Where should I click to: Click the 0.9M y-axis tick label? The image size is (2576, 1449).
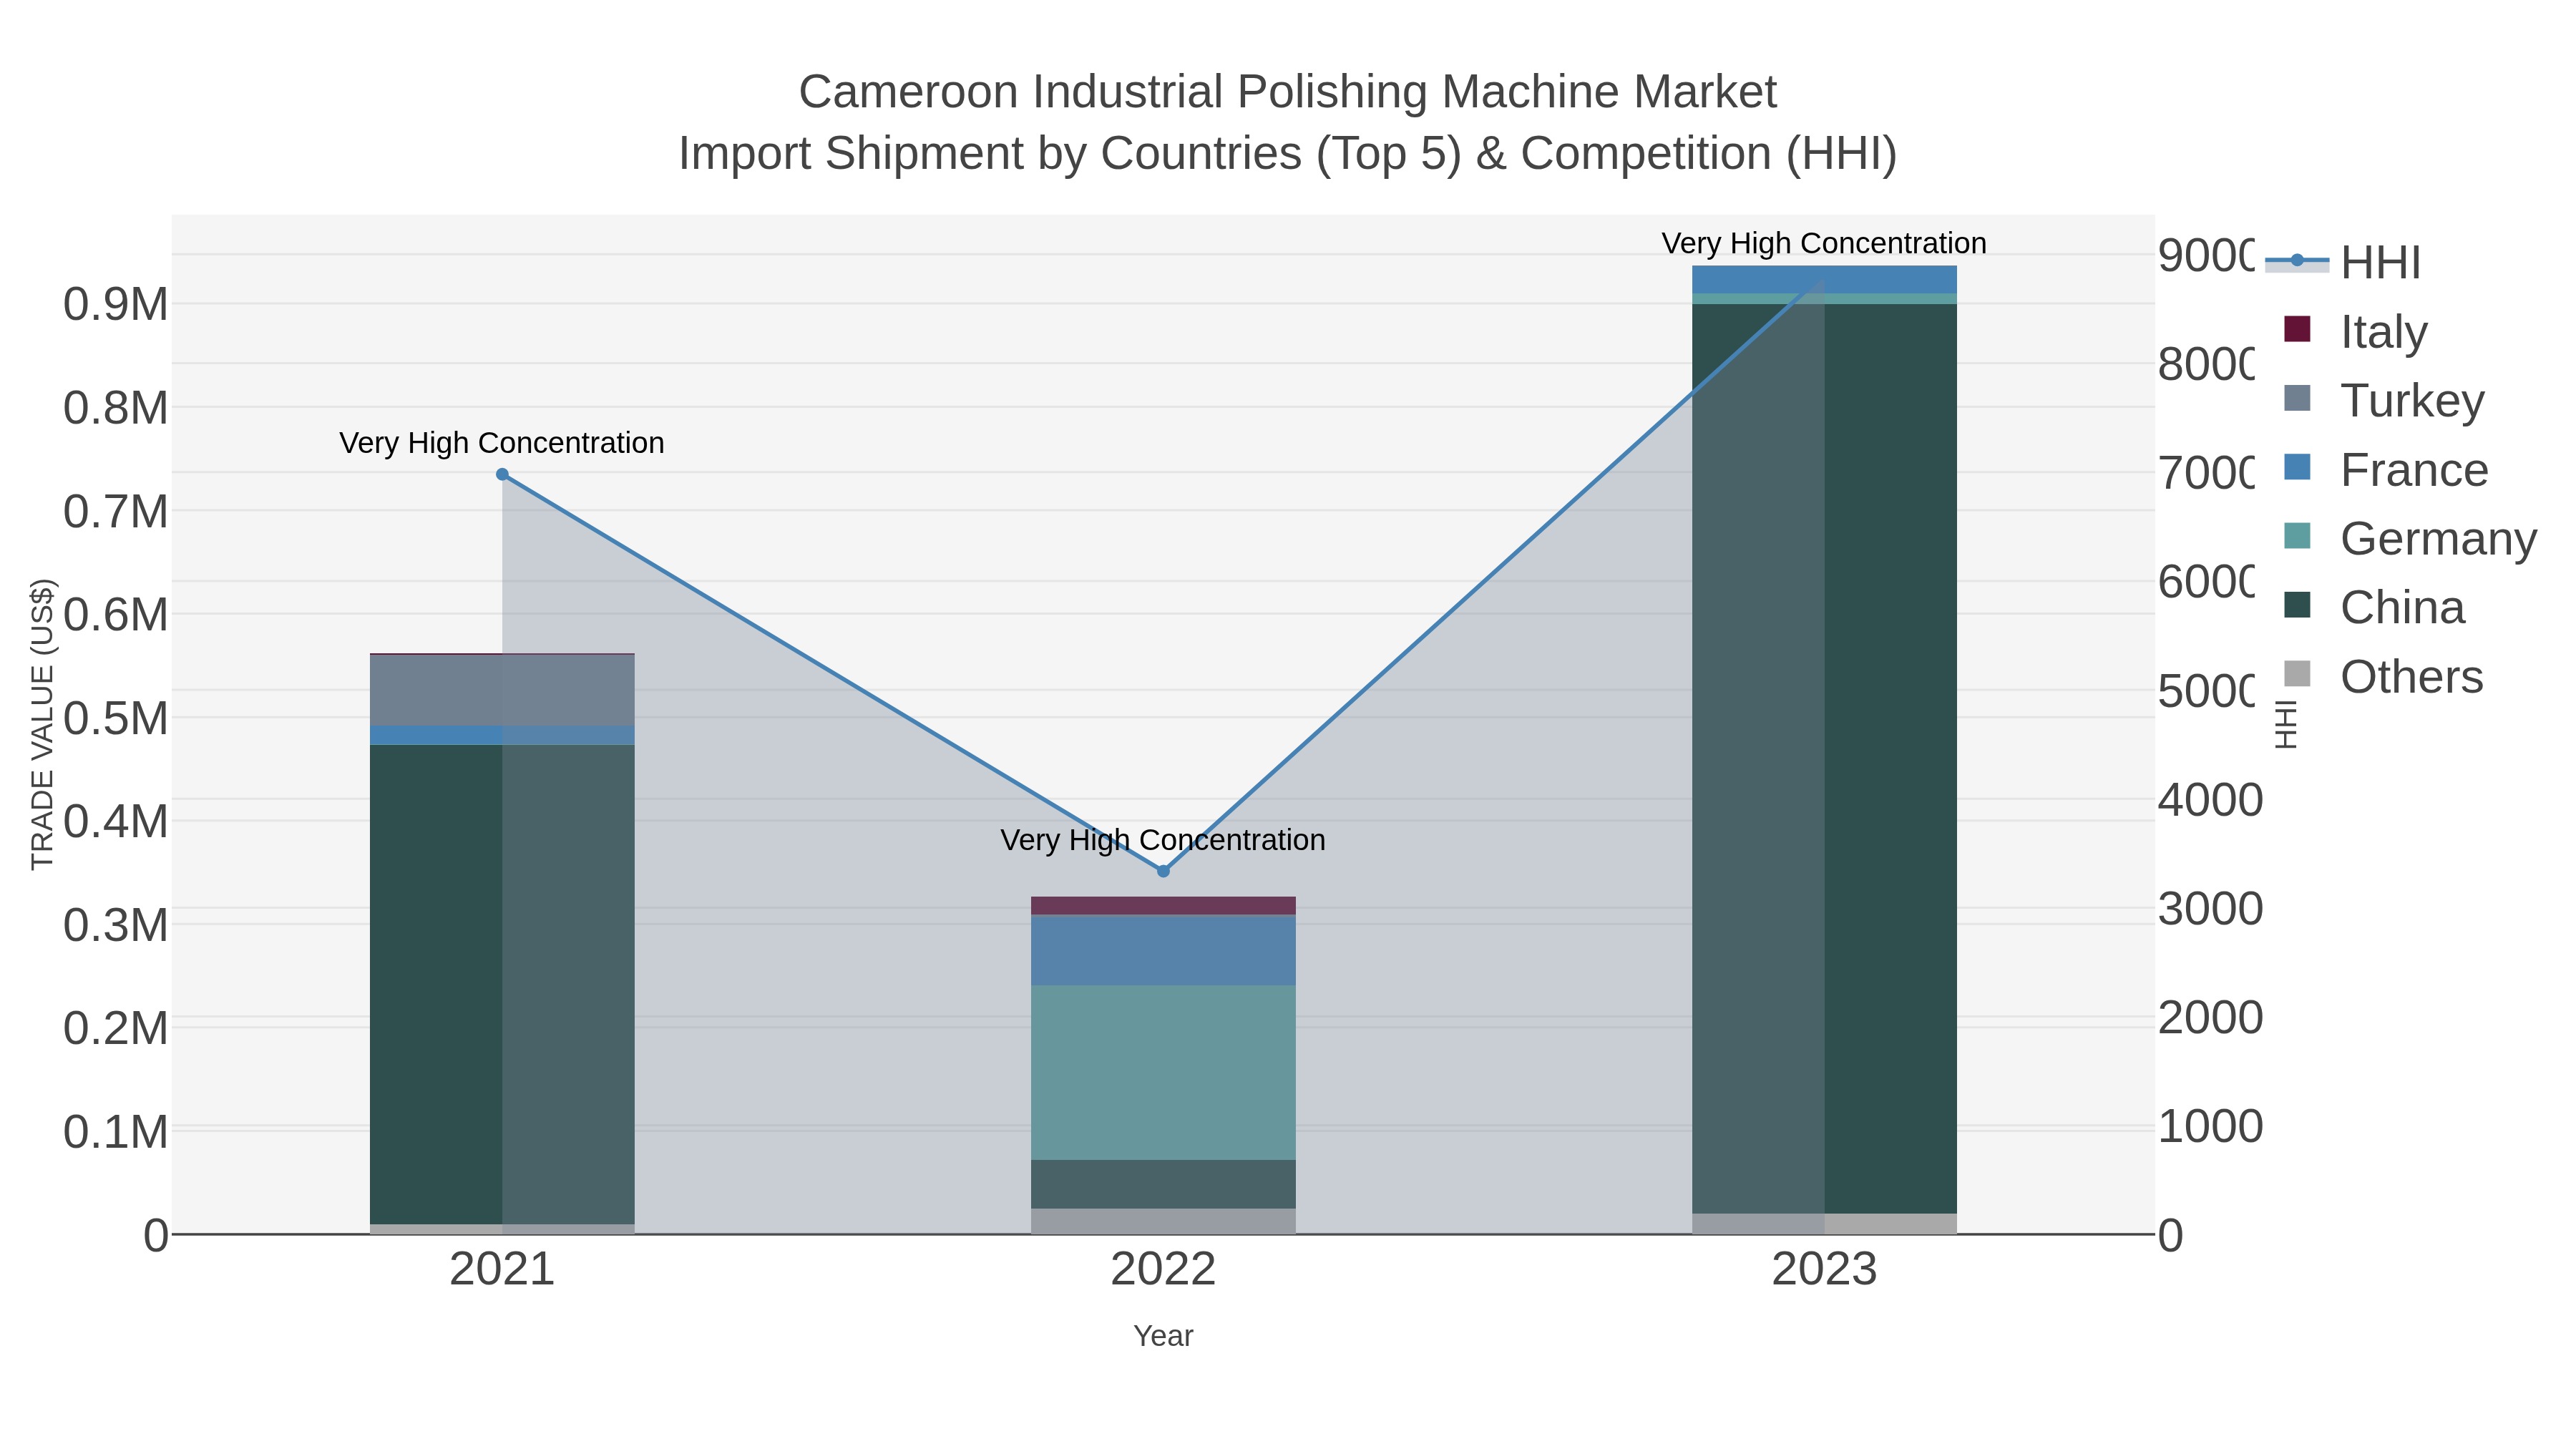116,304
